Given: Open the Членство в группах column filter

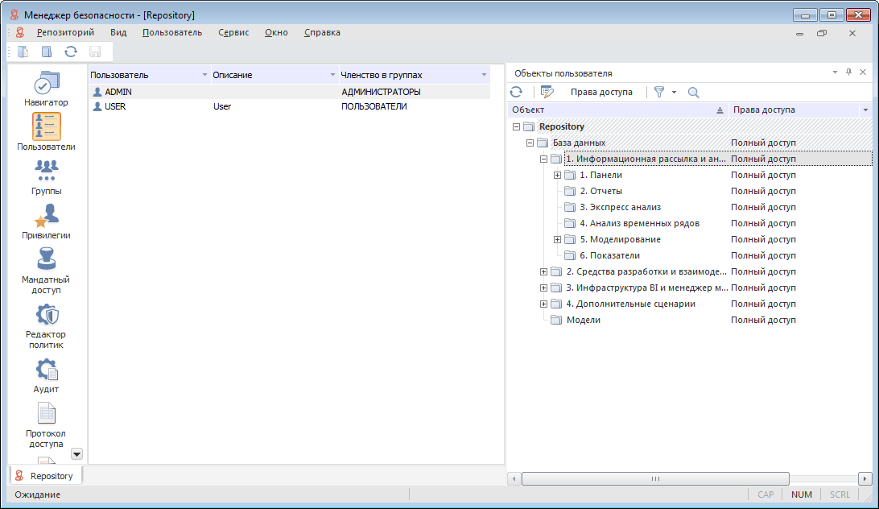Looking at the screenshot, I should tap(484, 75).
